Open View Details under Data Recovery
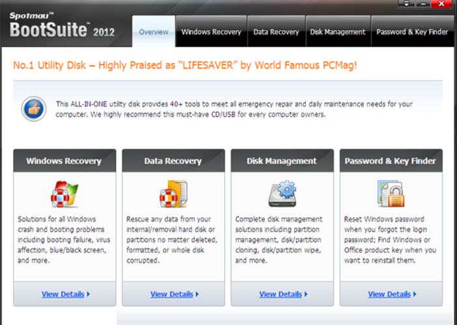 (x=171, y=294)
